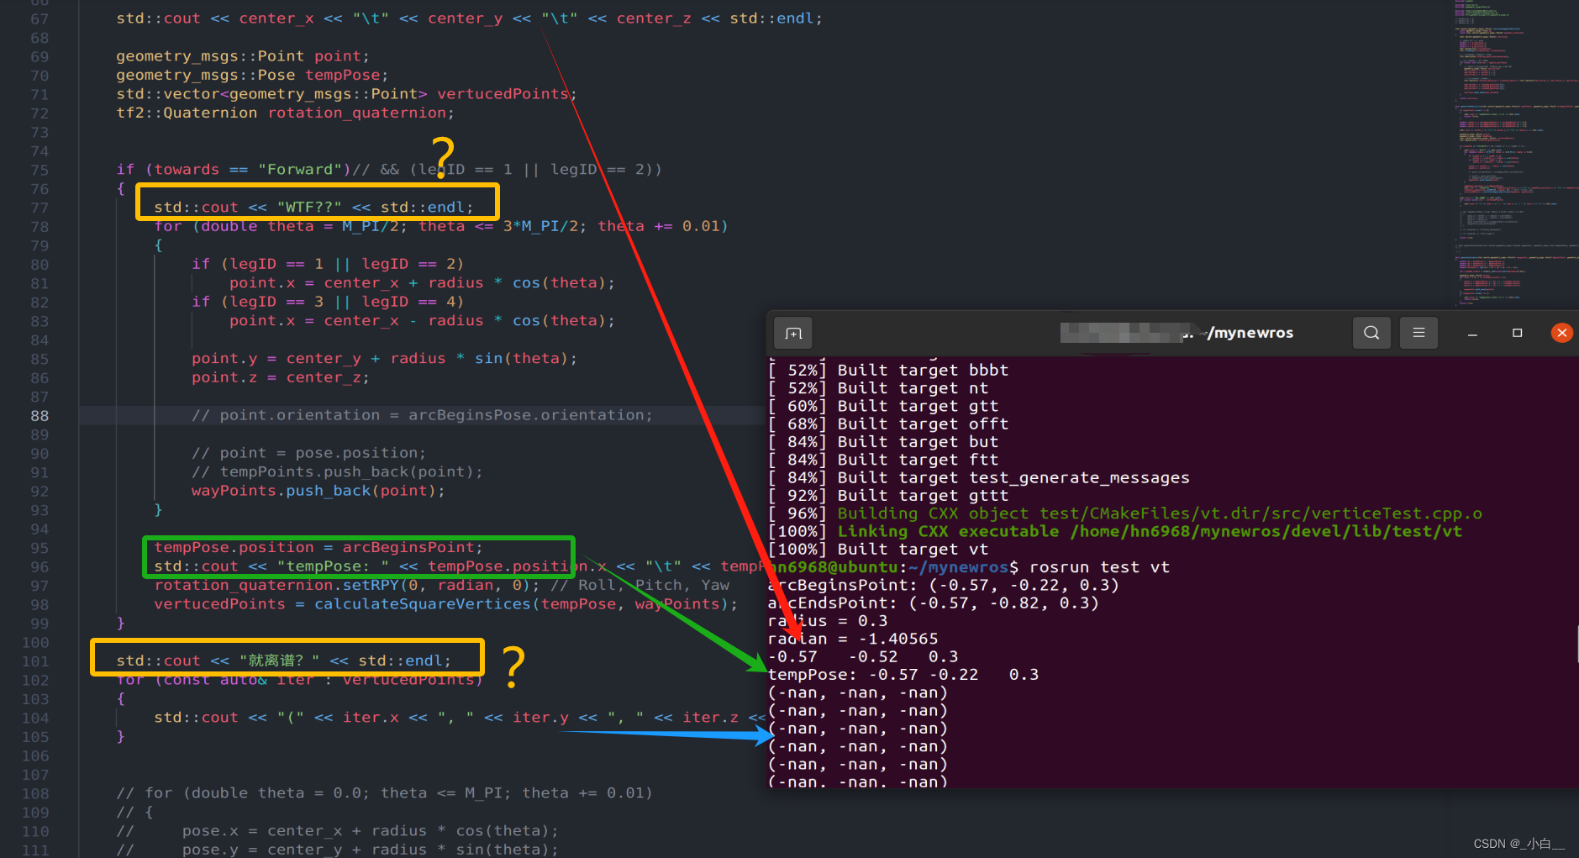Click the 'geometry_msgs::Pose tempPose;' code line

[252, 75]
